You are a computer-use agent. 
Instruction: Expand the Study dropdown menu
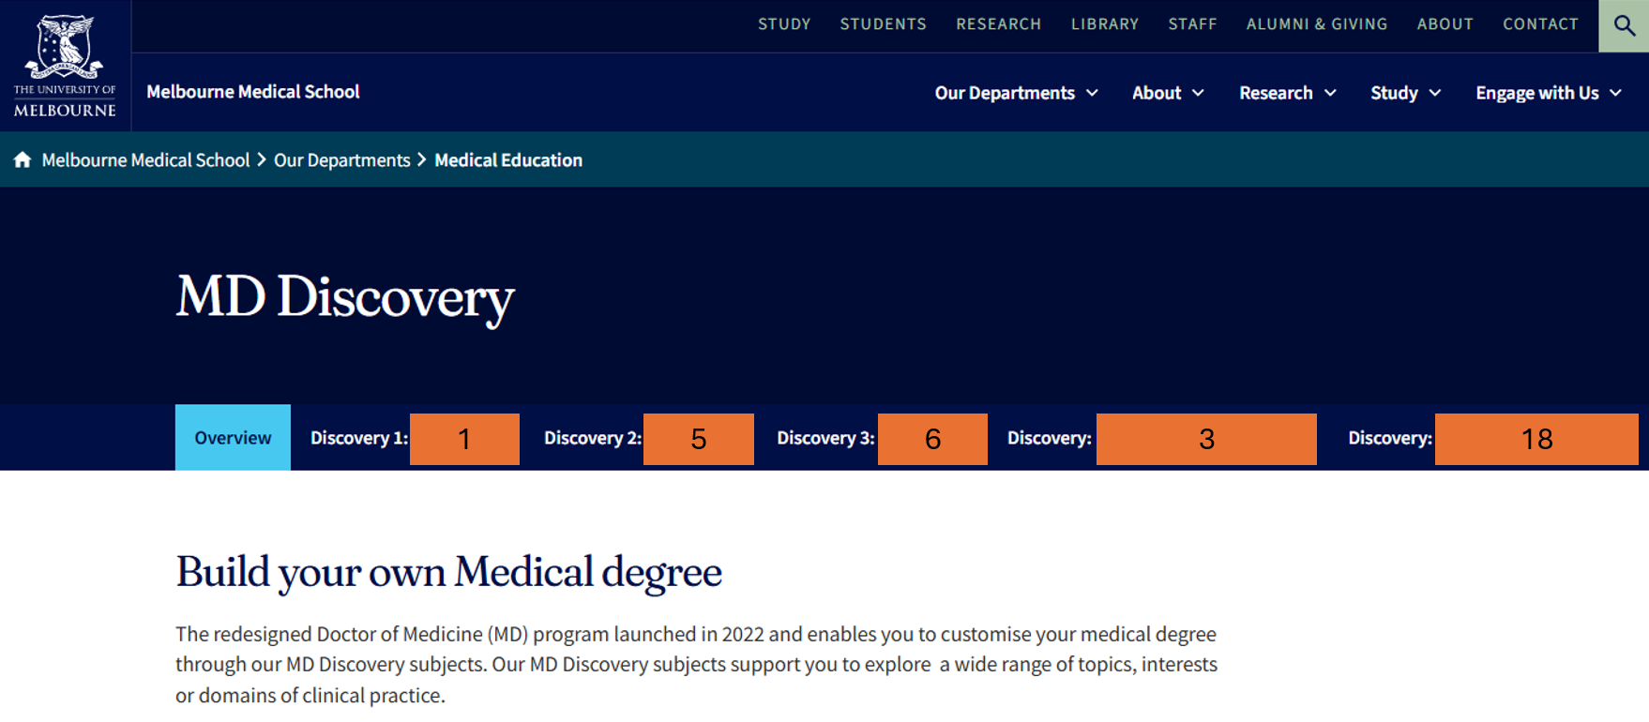1405,93
